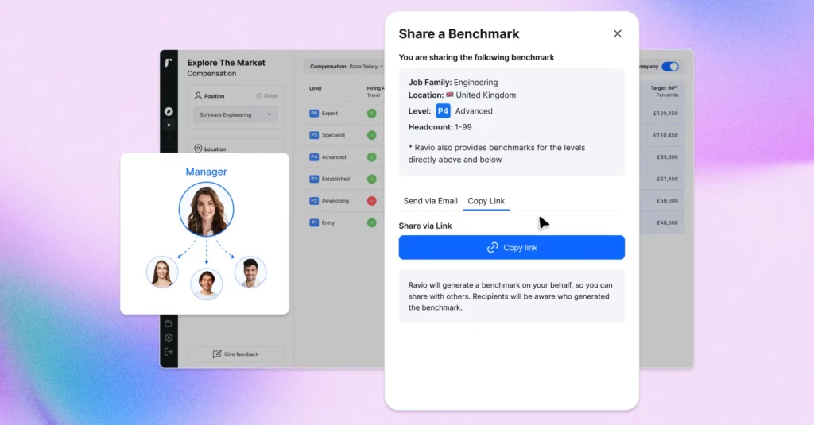
Task: Click the P4 level badge in dialog
Action: (x=443, y=111)
